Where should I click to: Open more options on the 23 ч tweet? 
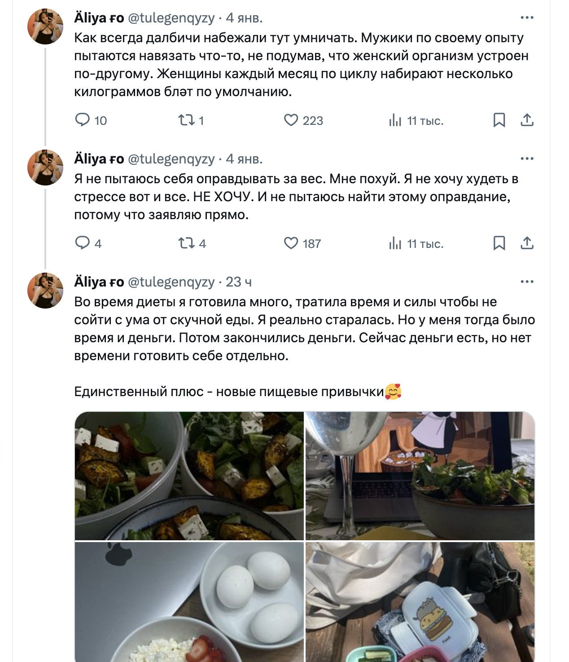[527, 282]
